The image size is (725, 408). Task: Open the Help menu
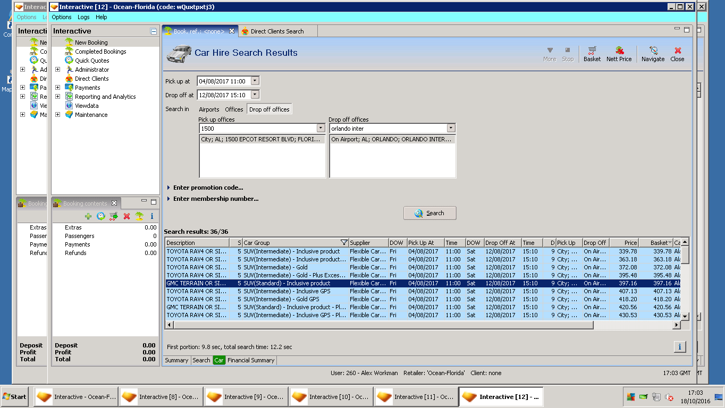coord(102,17)
